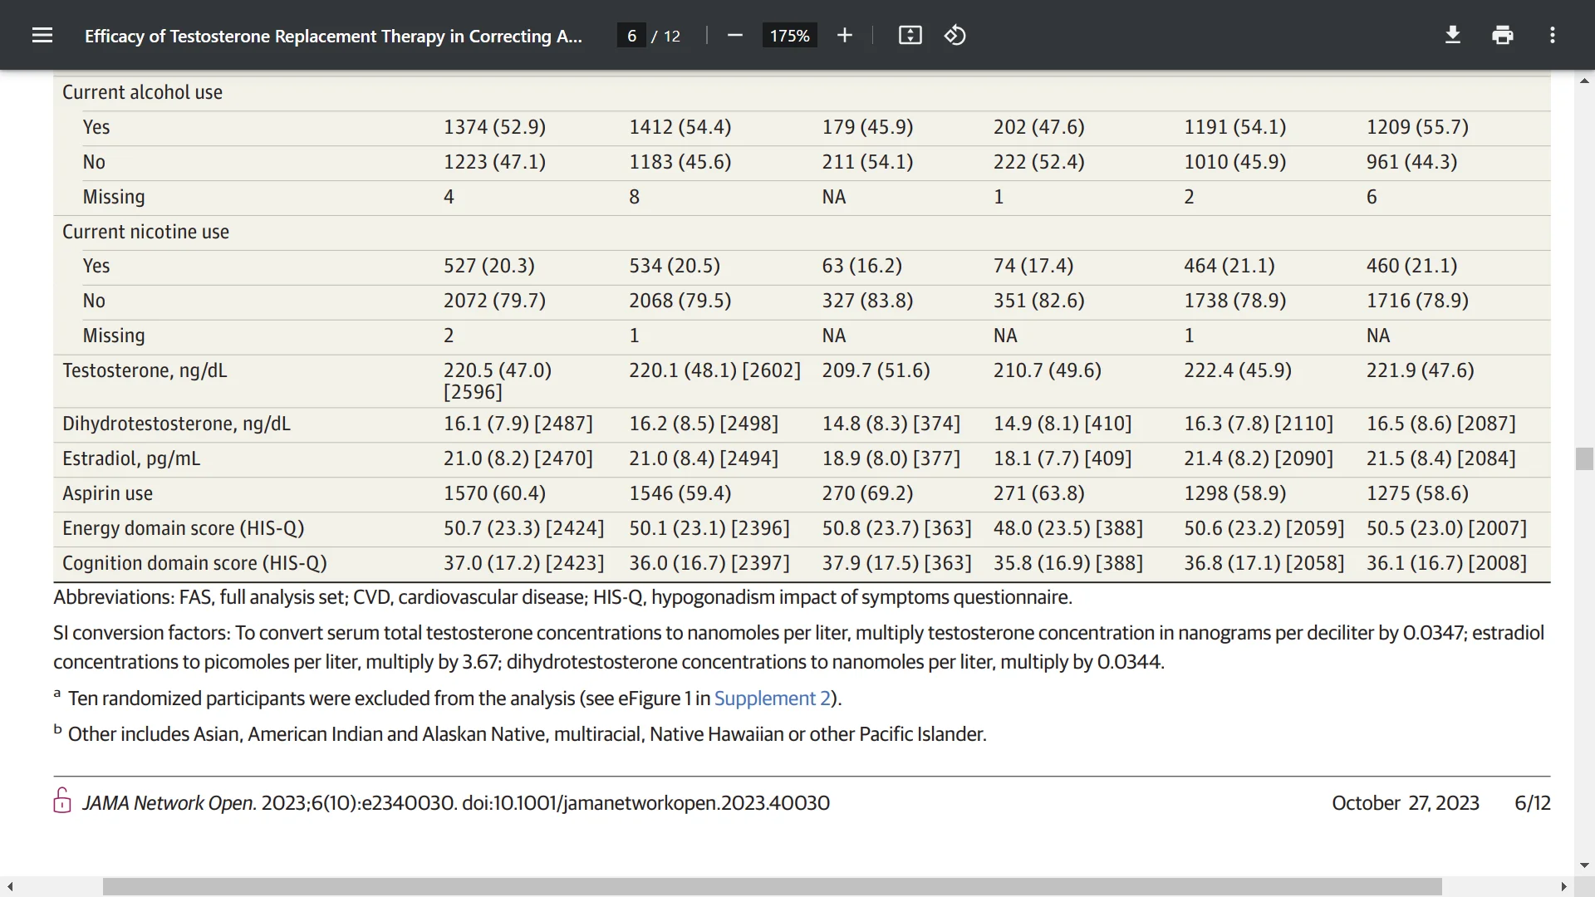Click the cell '1716 (78.9)'
This screenshot has width=1595, height=897.
click(x=1417, y=301)
